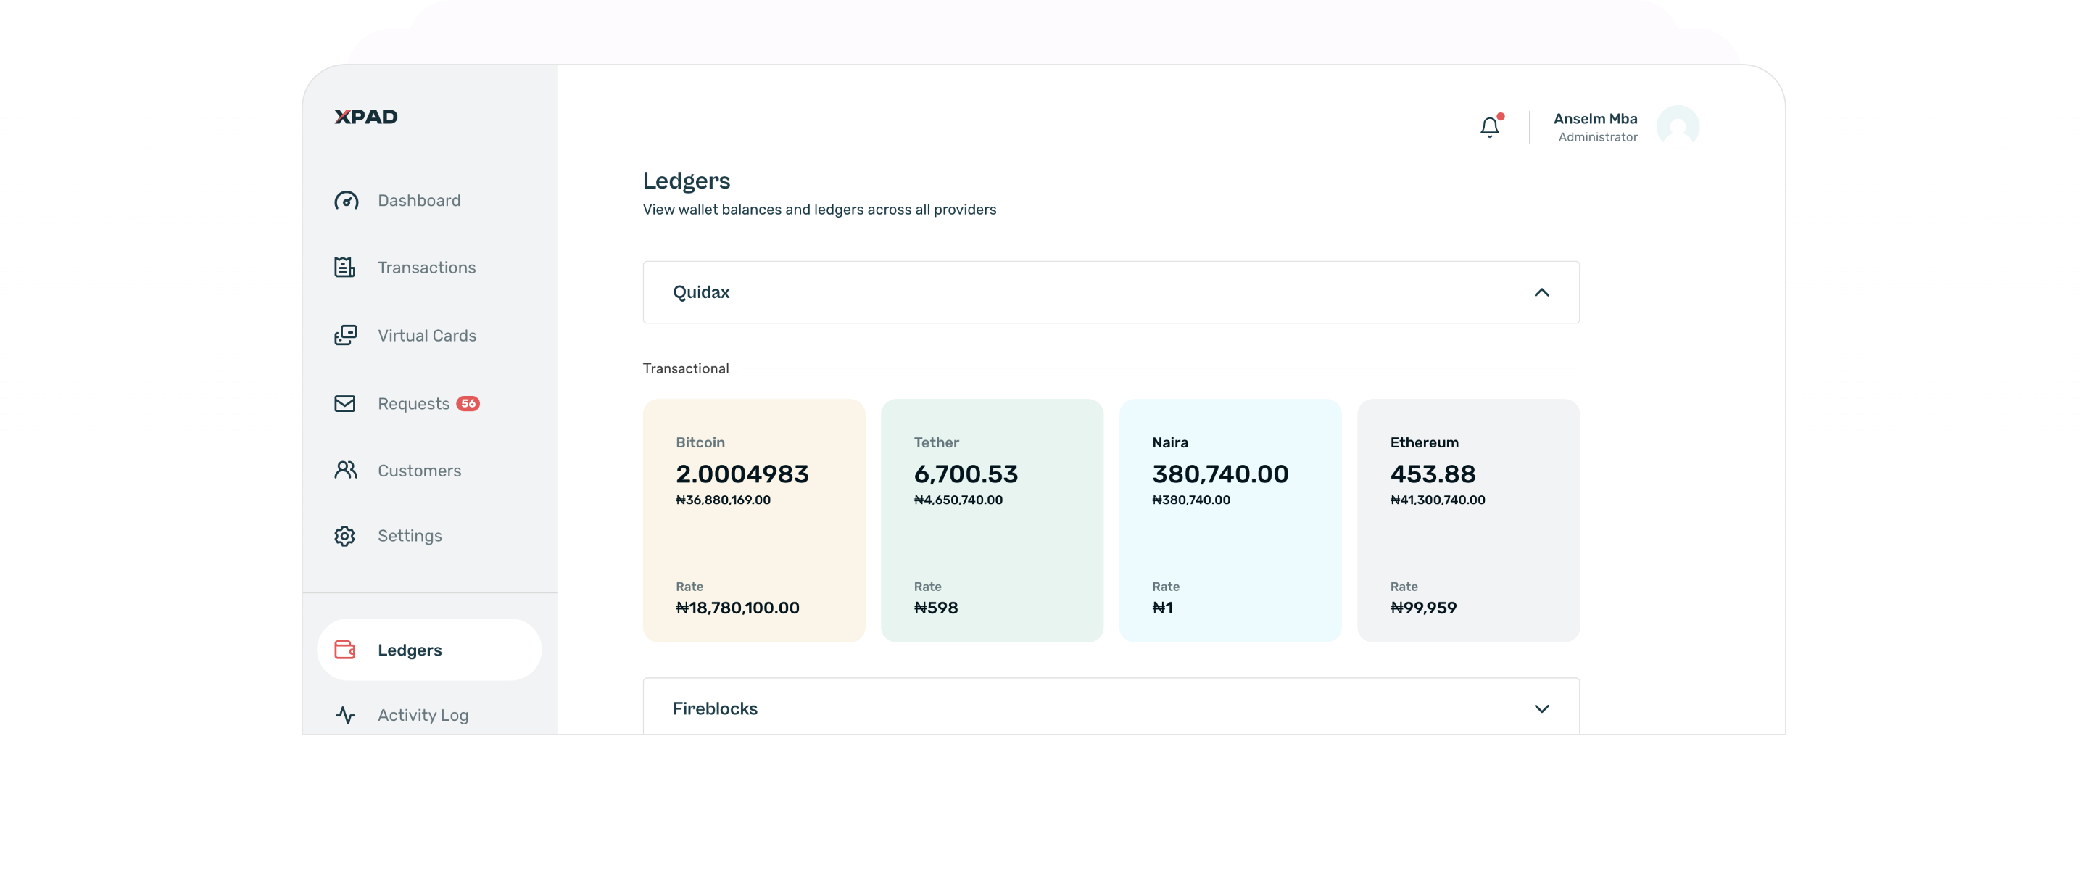Click the Anselm Mba user name
2088x876 pixels.
[1595, 118]
